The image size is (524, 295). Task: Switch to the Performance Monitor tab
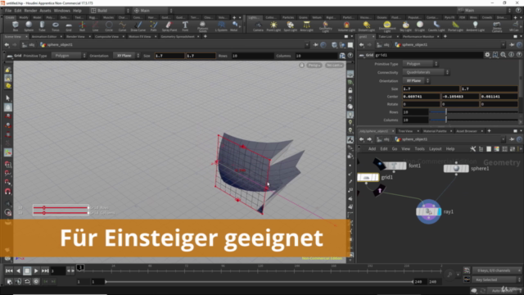click(x=418, y=36)
